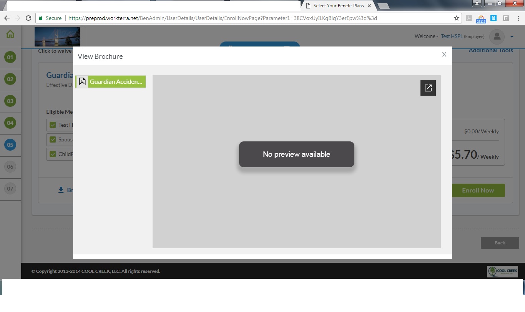
Task: Toggle the Spouse member checkbox
Action: pyautogui.click(x=53, y=139)
